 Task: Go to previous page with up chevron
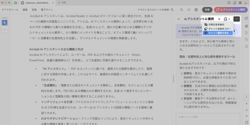(x=246, y=110)
